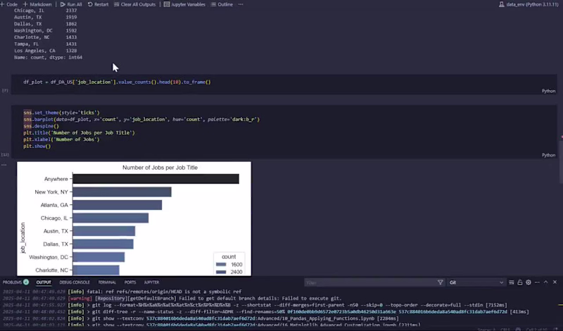
Task: Close the bottom panel
Action: tap(555, 282)
